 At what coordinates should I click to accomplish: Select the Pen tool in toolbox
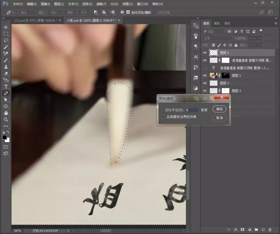[x=6, y=93]
